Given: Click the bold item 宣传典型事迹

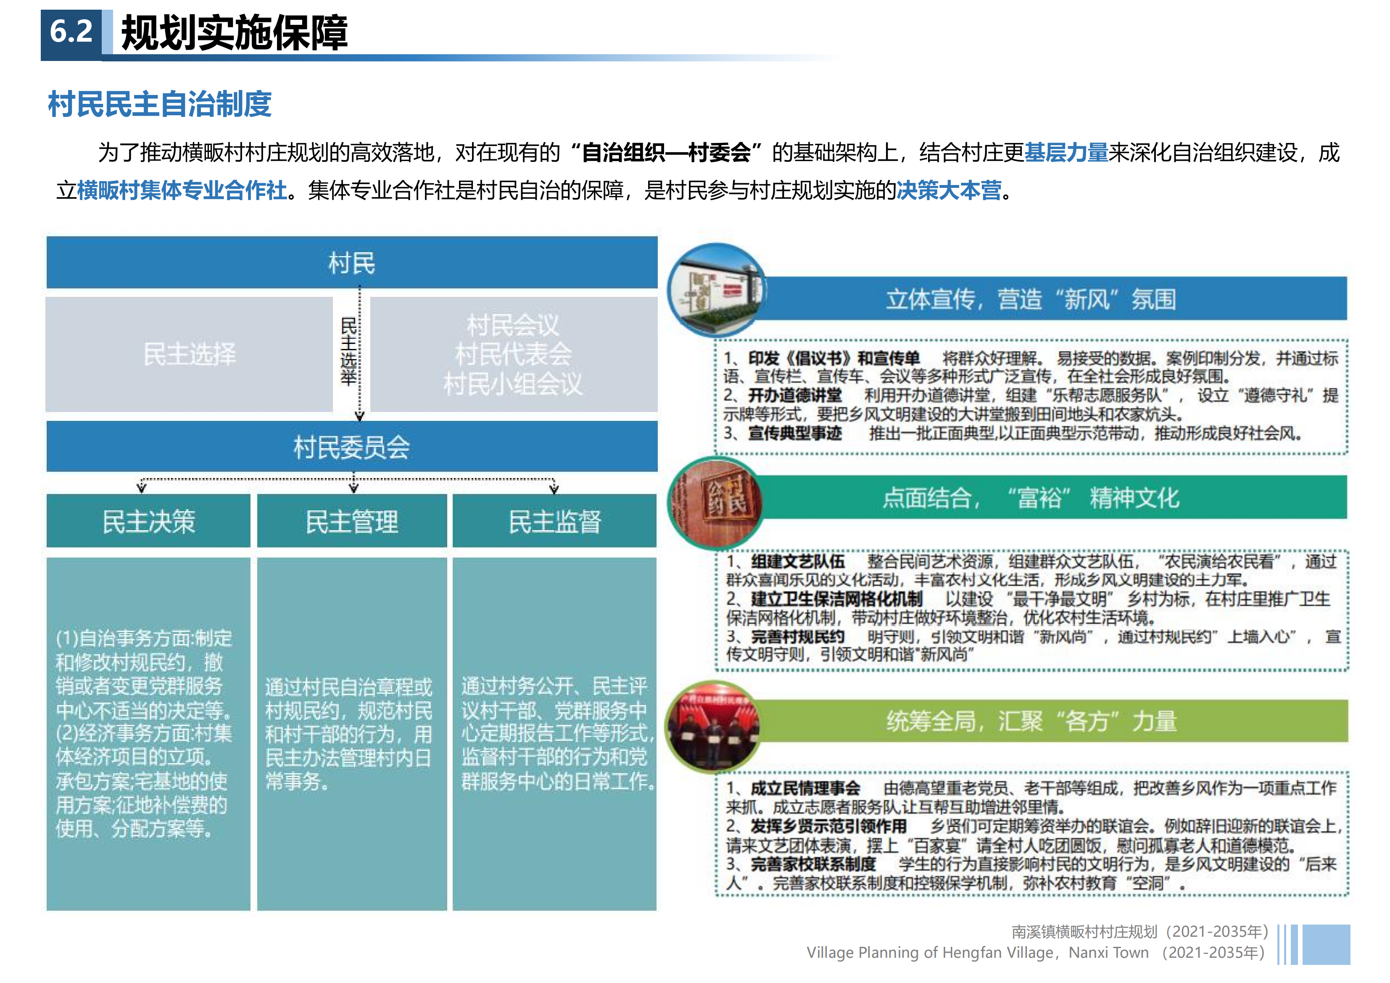Looking at the screenshot, I should (795, 433).
